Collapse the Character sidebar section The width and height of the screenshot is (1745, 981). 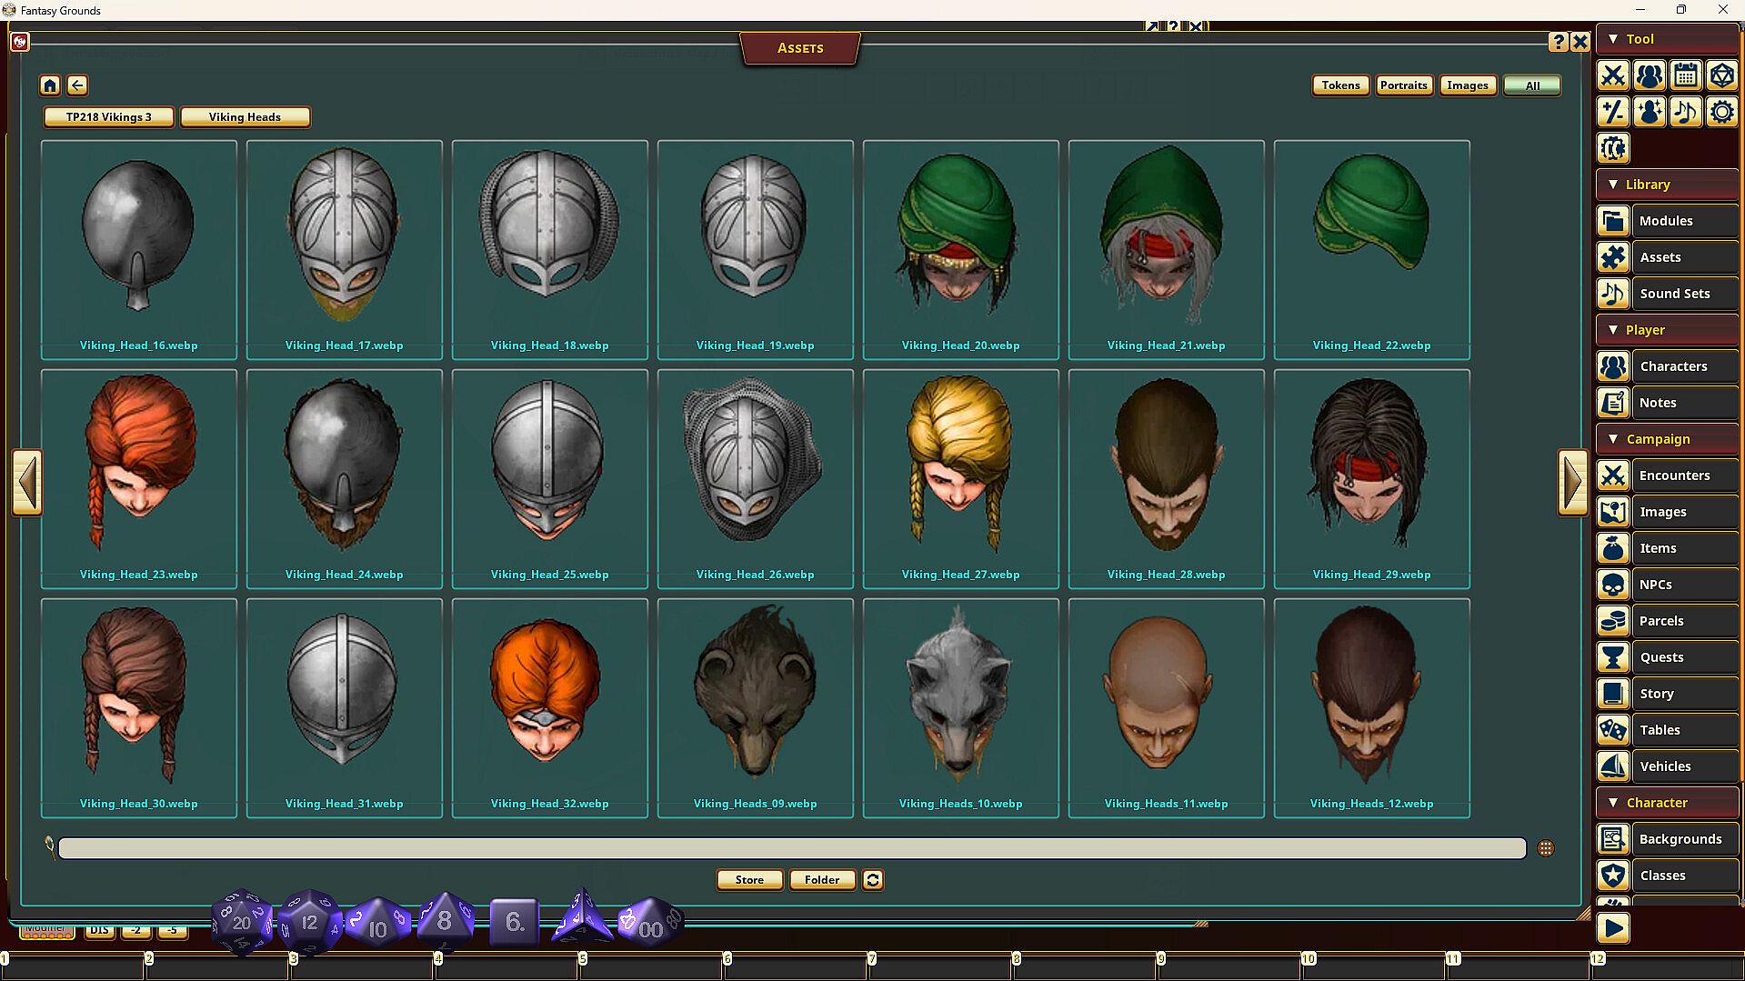tap(1668, 803)
